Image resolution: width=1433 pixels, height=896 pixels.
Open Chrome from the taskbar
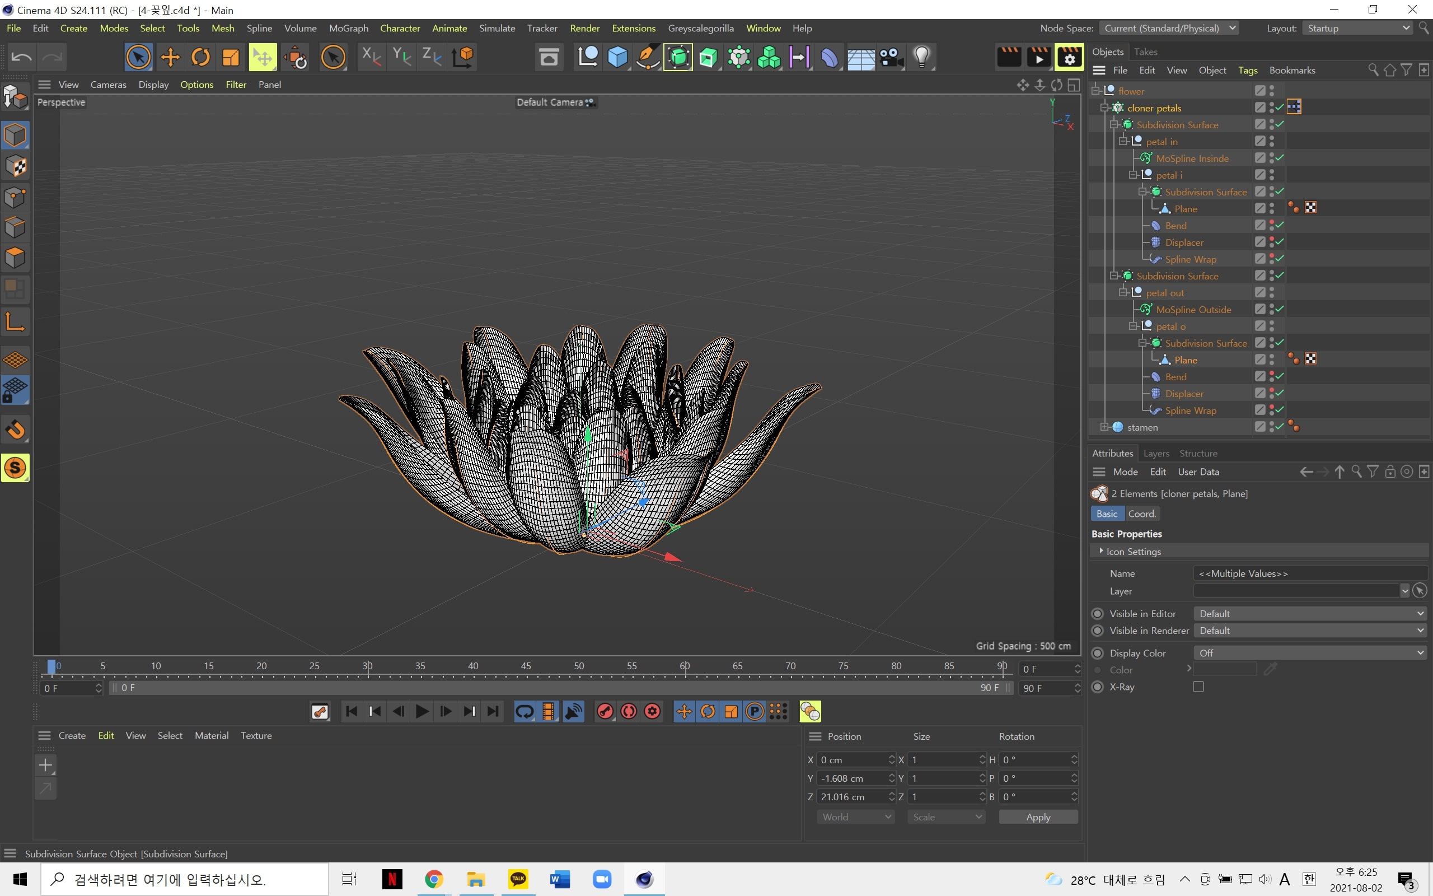(433, 879)
